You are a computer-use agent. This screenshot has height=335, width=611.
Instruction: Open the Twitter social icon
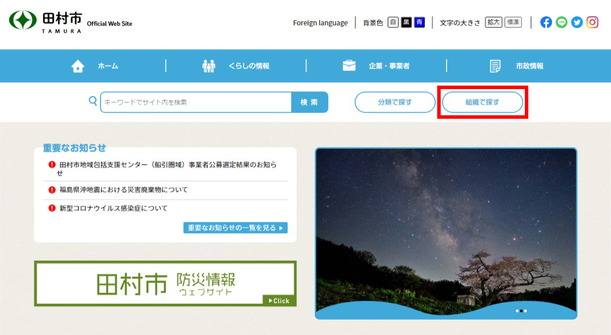tap(577, 22)
